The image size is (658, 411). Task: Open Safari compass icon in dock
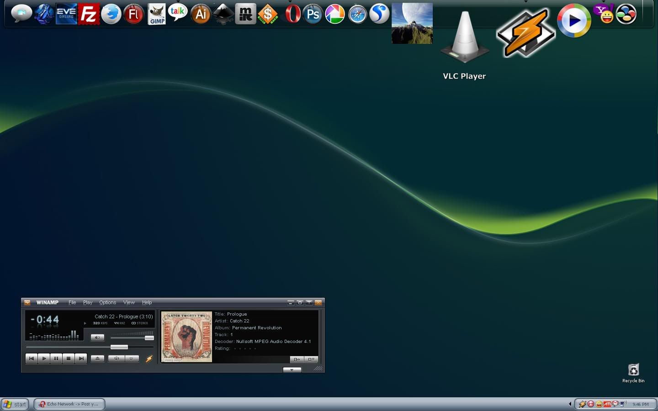[x=357, y=14]
